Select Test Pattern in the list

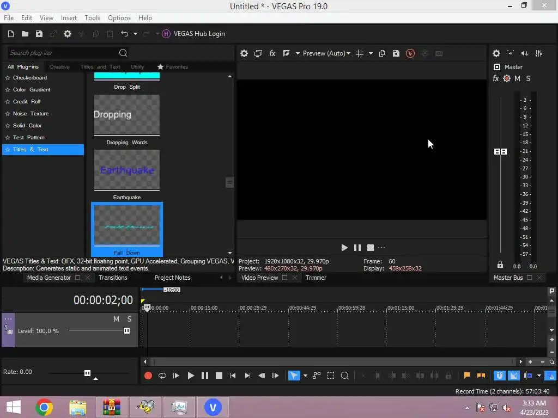click(x=28, y=138)
